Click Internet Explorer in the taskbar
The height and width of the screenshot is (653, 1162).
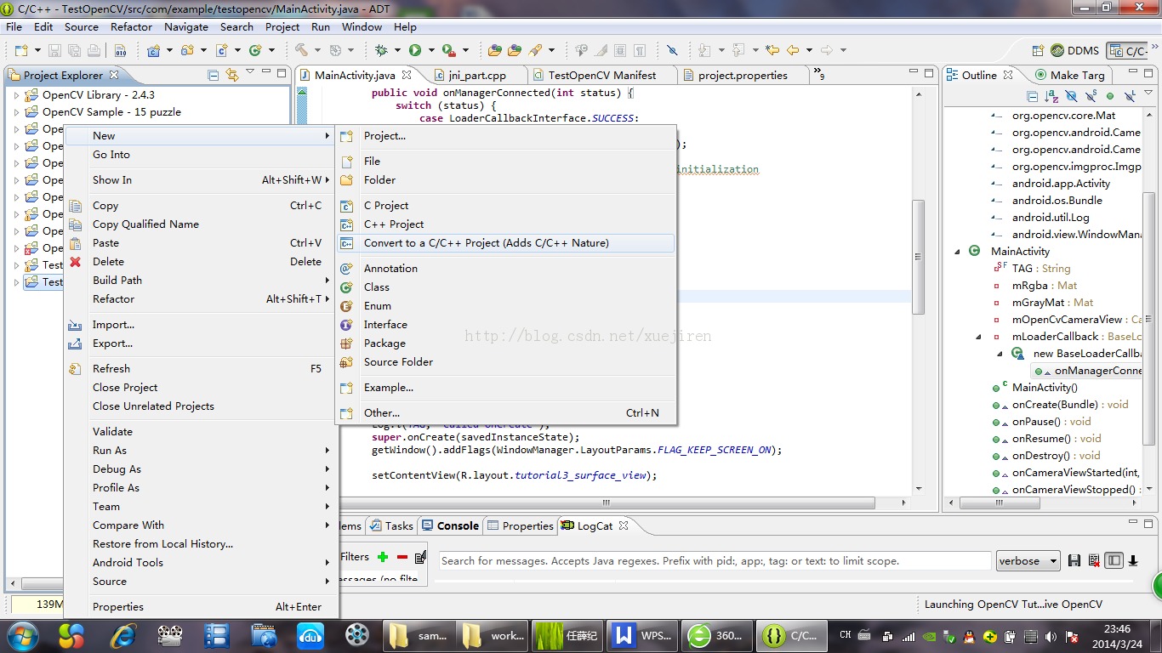[124, 635]
